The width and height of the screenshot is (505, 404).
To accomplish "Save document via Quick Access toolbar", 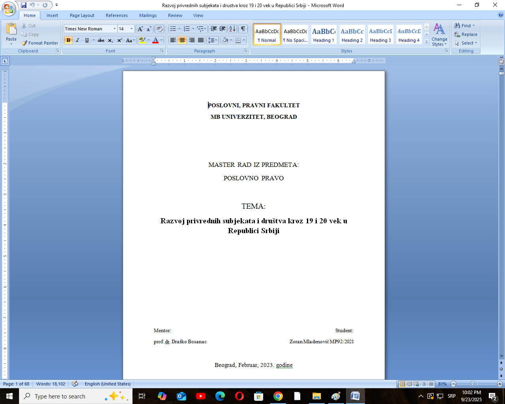I will coord(24,5).
